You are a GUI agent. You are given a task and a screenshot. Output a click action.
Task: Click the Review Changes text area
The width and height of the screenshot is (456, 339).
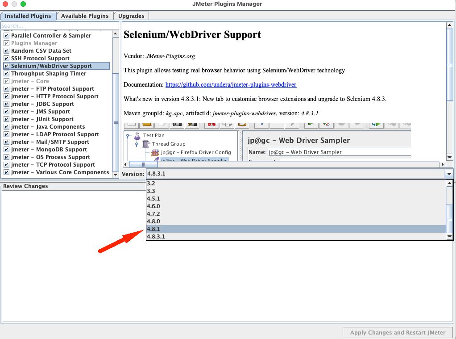(227, 256)
